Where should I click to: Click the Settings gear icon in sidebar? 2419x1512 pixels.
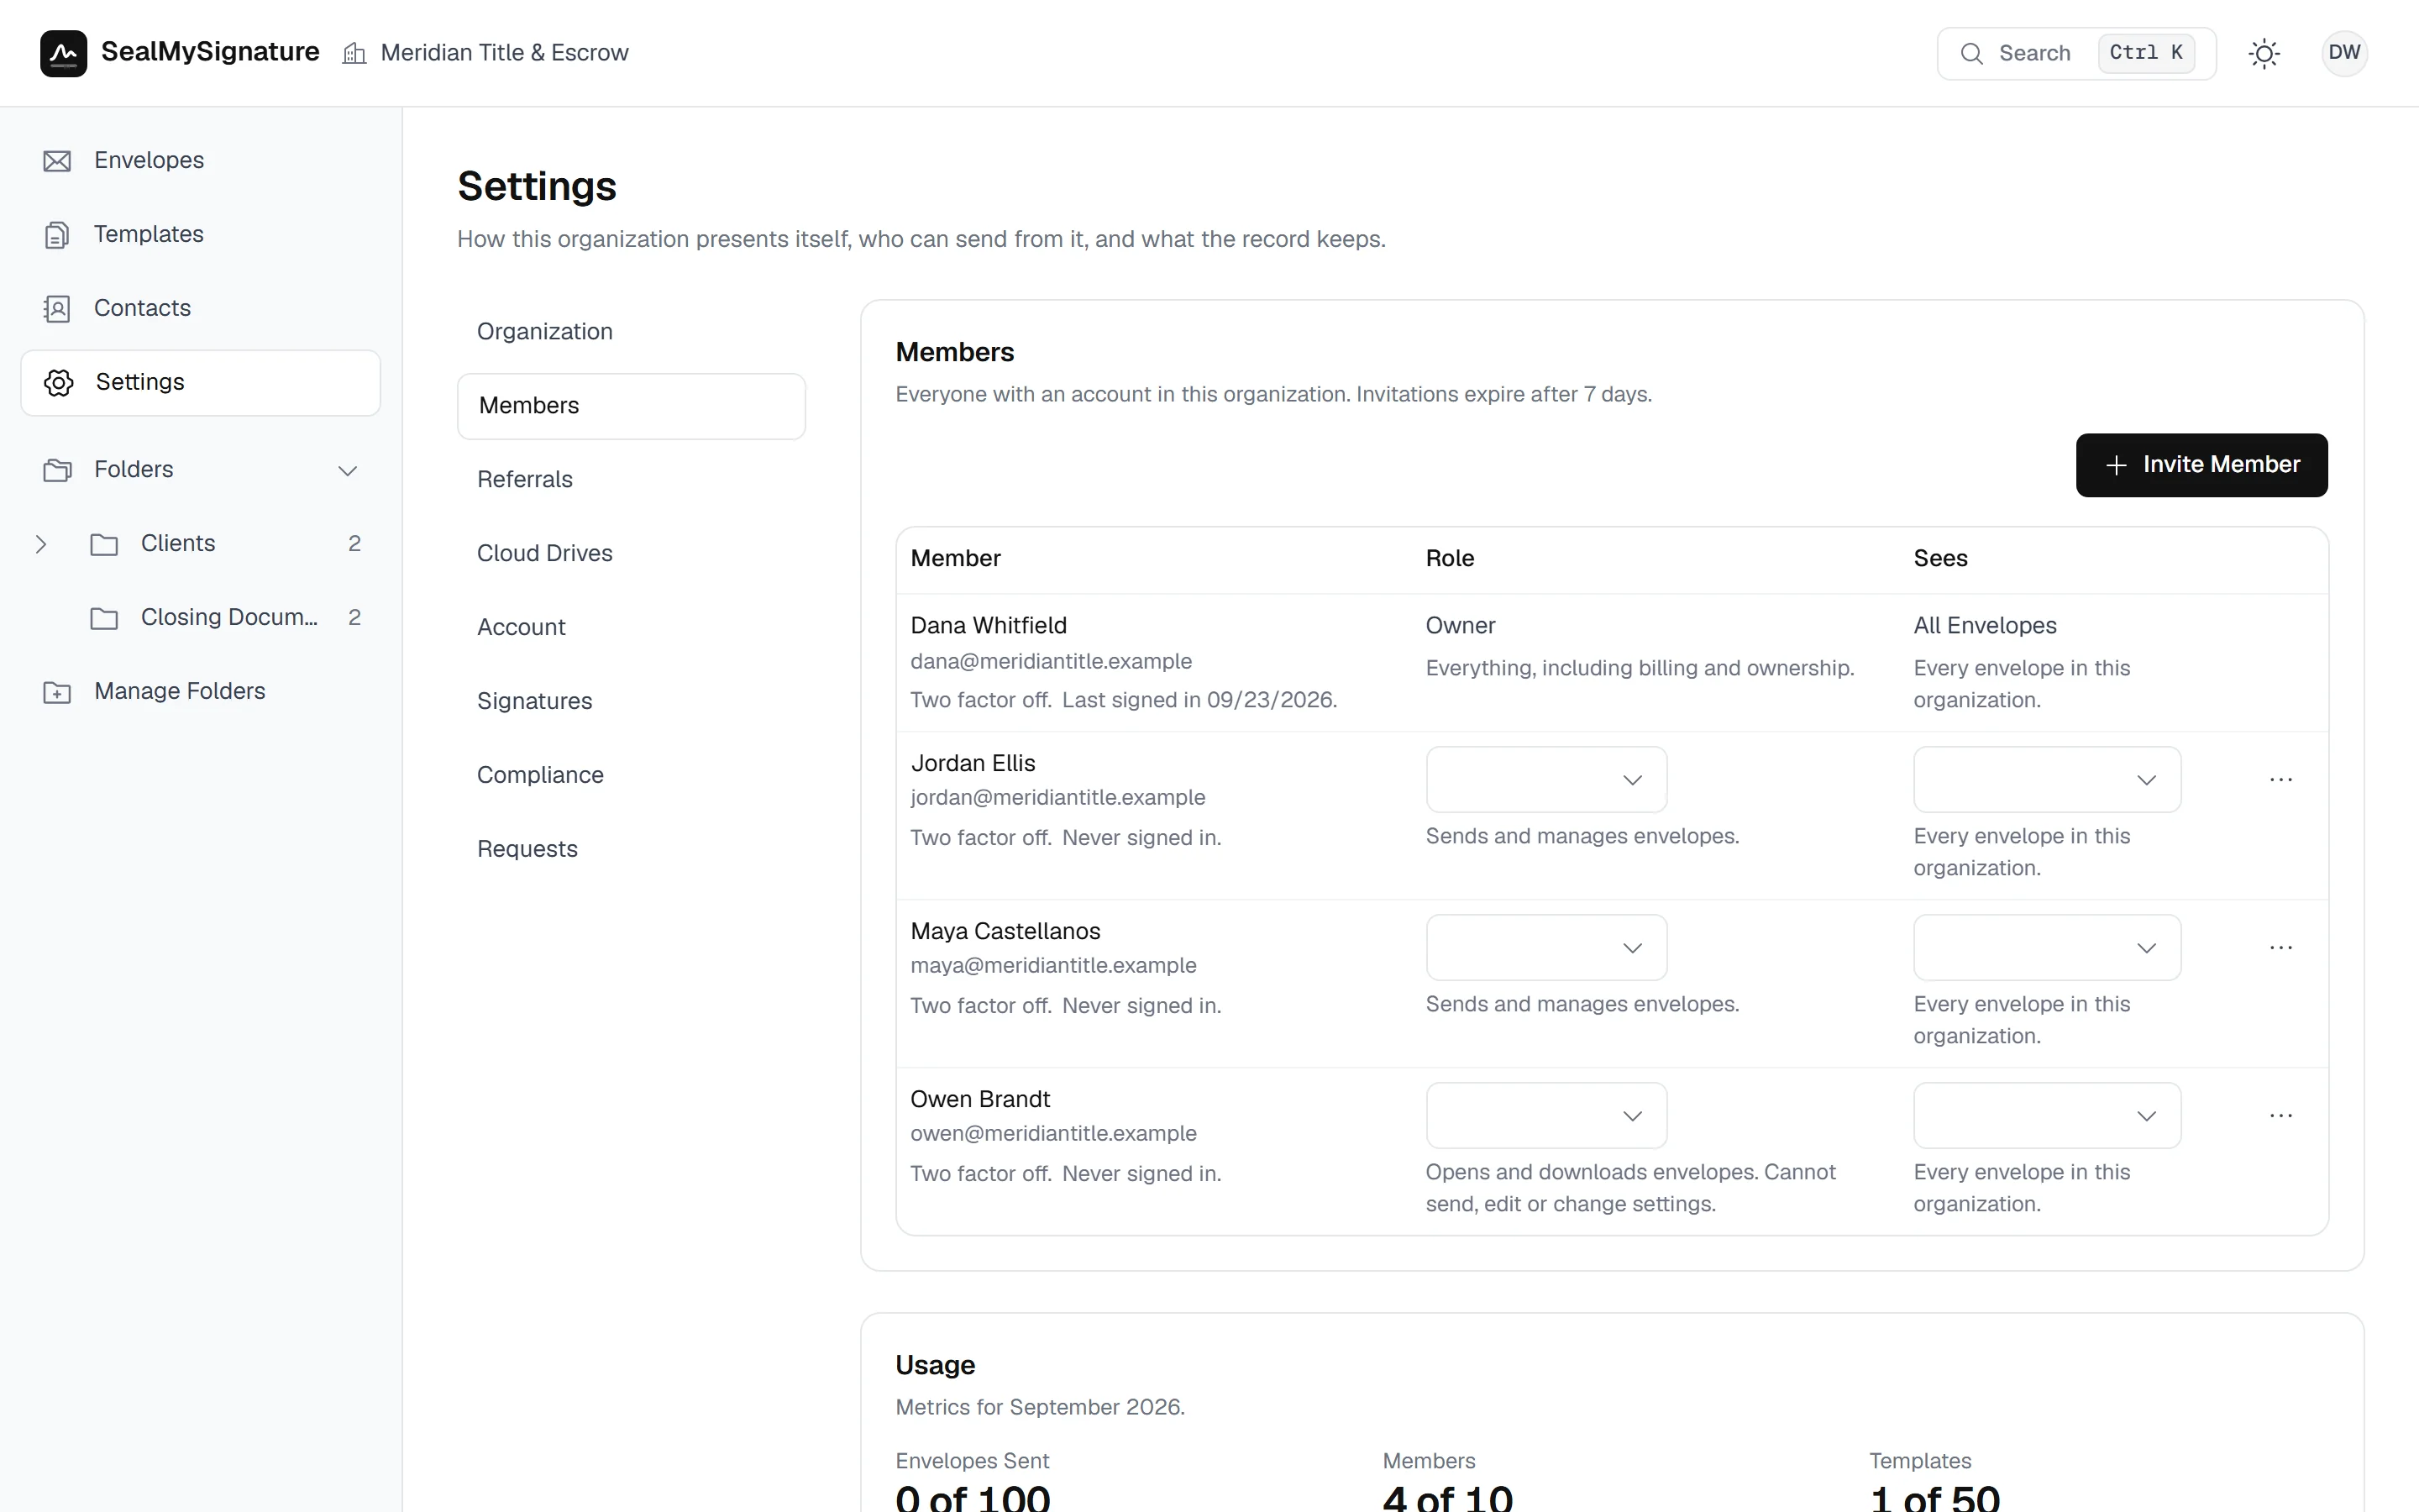59,383
